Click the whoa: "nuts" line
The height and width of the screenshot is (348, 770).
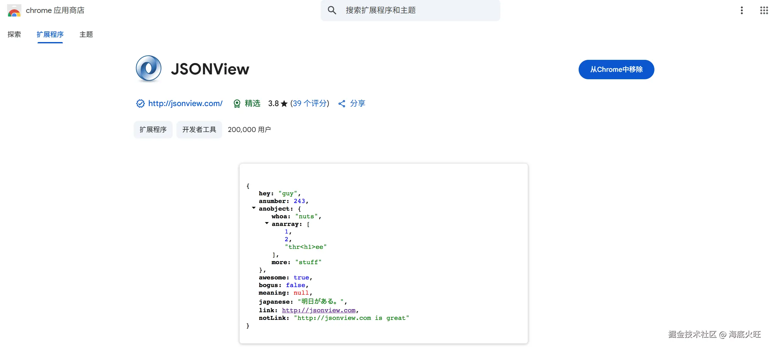[296, 216]
